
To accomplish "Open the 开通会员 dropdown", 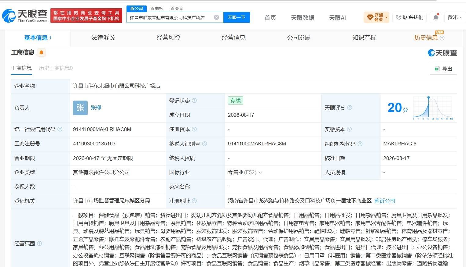I will (x=376, y=17).
